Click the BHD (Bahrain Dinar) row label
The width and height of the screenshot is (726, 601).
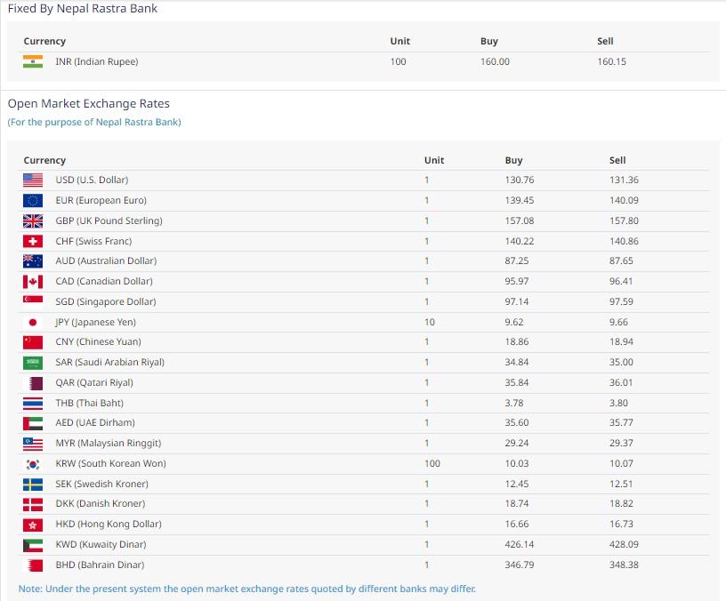click(100, 565)
